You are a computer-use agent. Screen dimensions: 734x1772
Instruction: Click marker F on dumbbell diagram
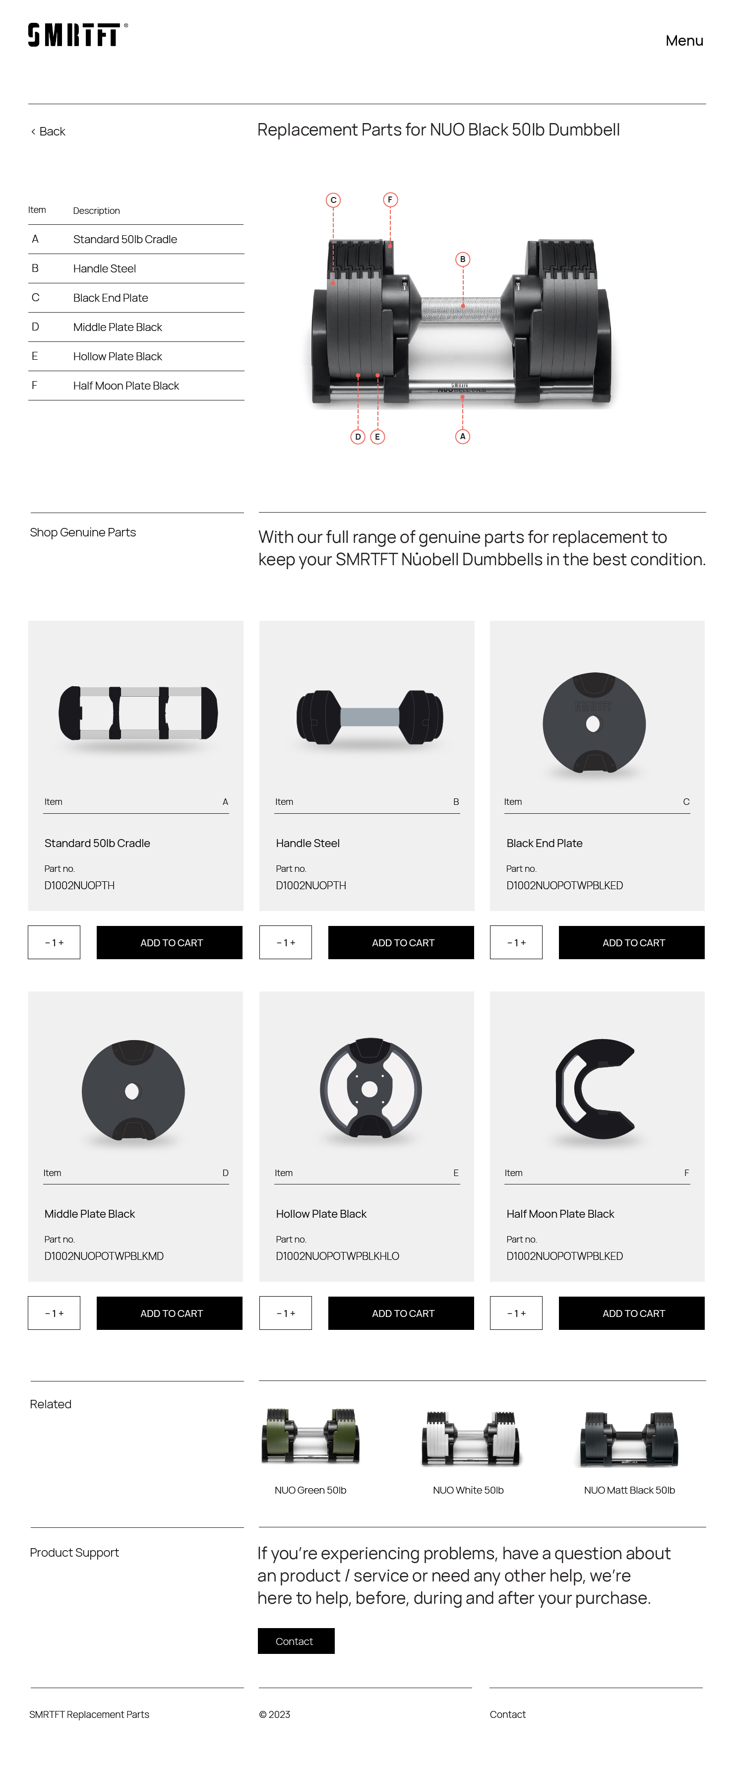point(390,199)
